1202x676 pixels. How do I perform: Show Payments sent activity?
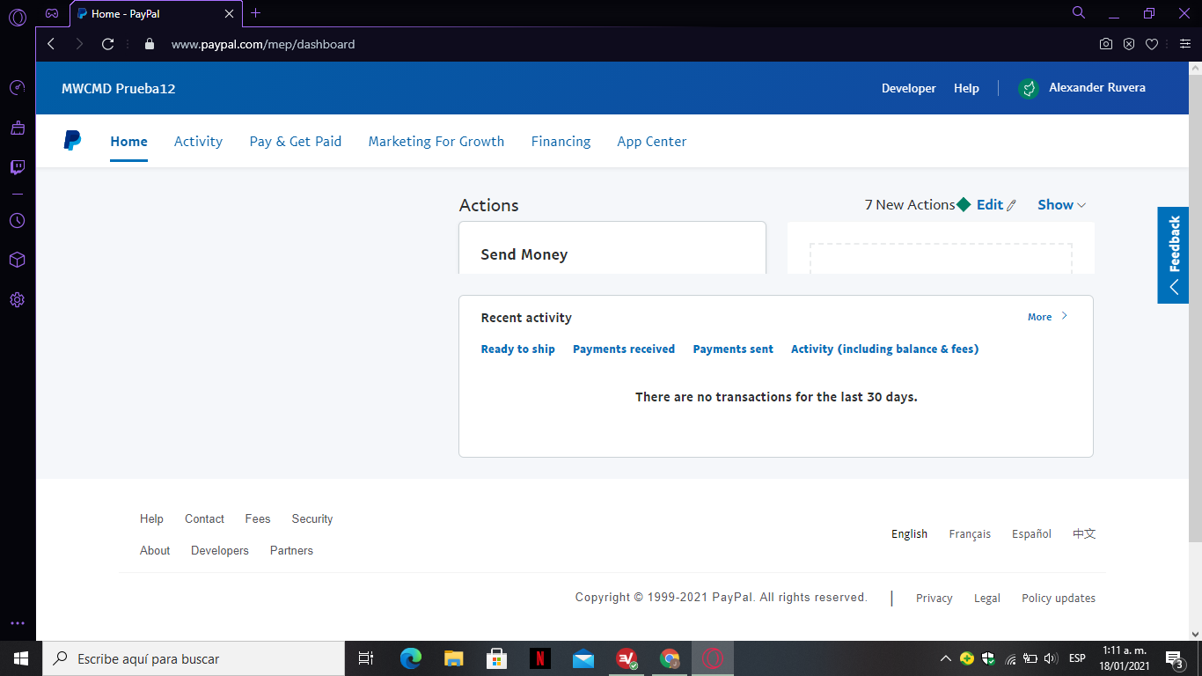click(733, 349)
